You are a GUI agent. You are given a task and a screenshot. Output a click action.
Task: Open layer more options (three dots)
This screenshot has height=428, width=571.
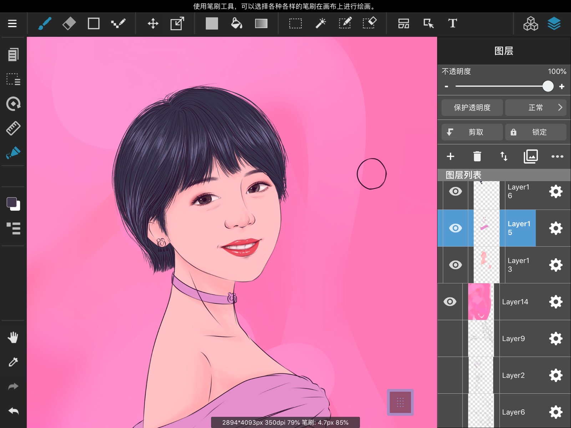(557, 156)
